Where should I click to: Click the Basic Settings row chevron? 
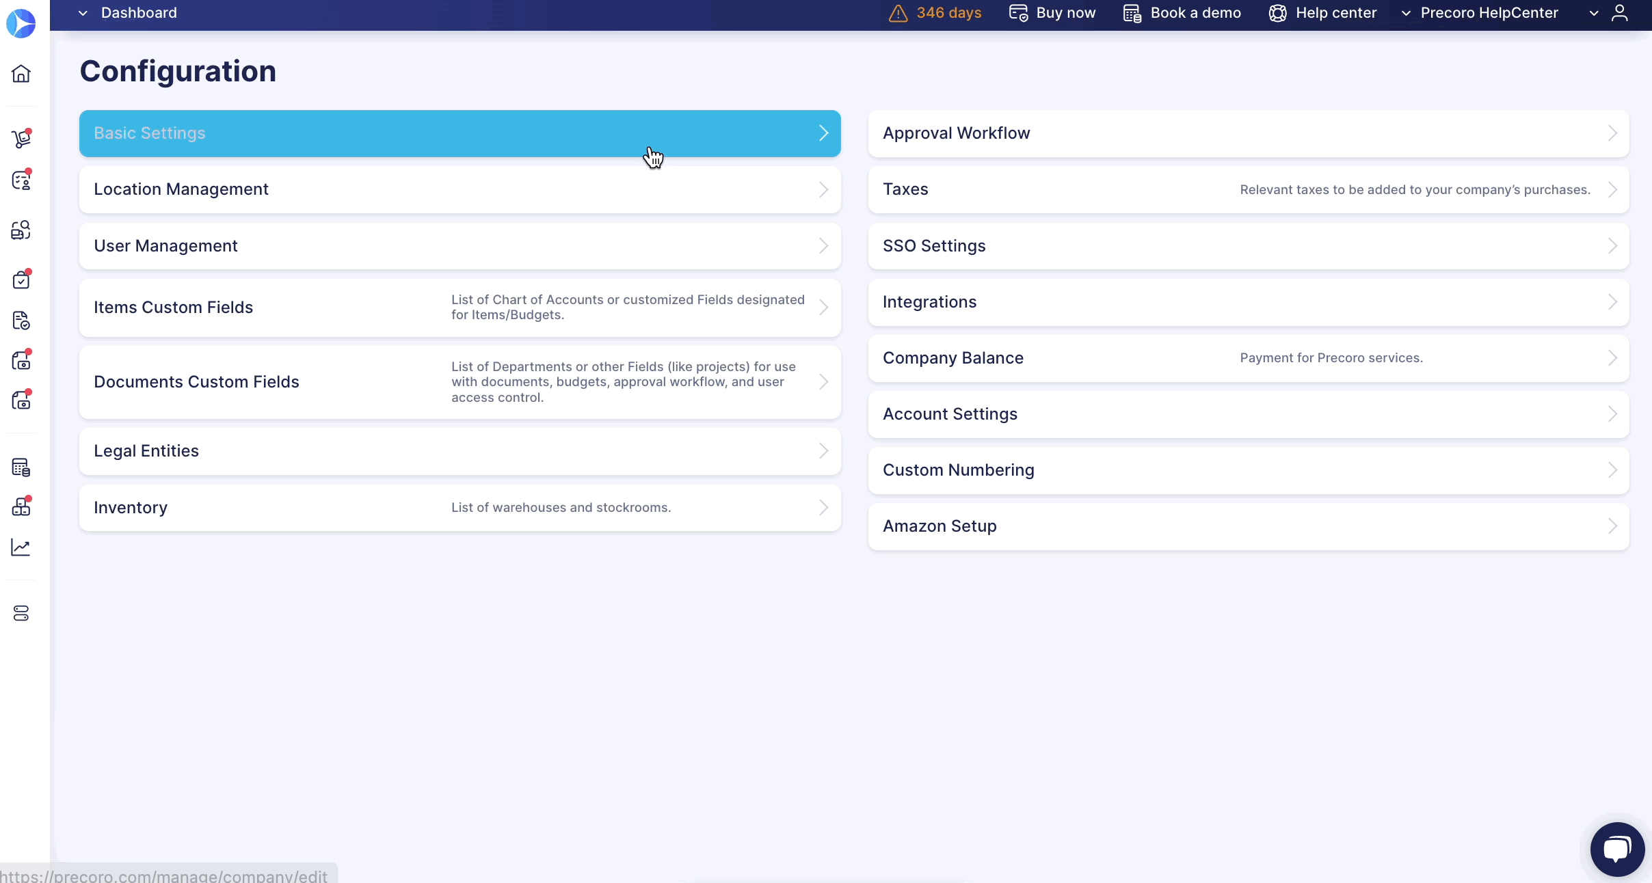(823, 133)
